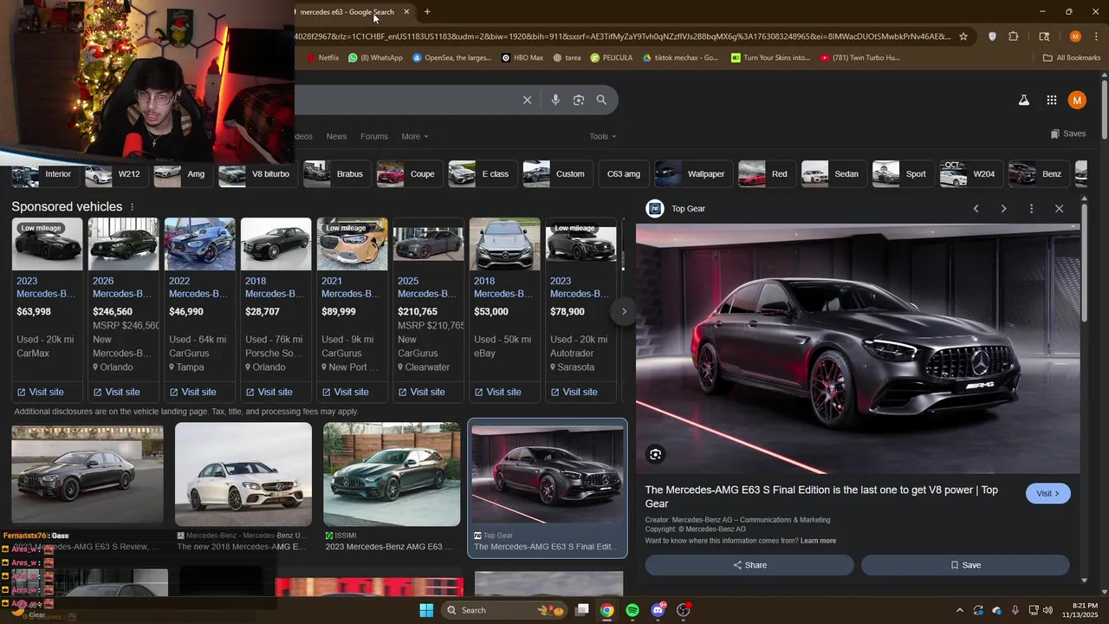1109x624 pixels.
Task: Open volume control in system tray
Action: point(1047,610)
